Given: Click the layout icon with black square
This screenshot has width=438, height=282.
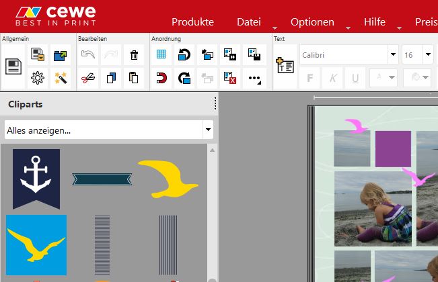Looking at the screenshot, I should (254, 54).
